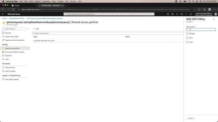
Task: Open Overview in the resource menu
Action: tap(8, 33)
